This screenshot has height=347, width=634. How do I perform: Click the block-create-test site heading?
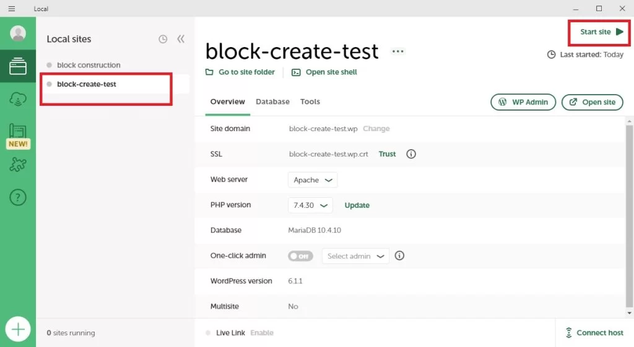[292, 51]
